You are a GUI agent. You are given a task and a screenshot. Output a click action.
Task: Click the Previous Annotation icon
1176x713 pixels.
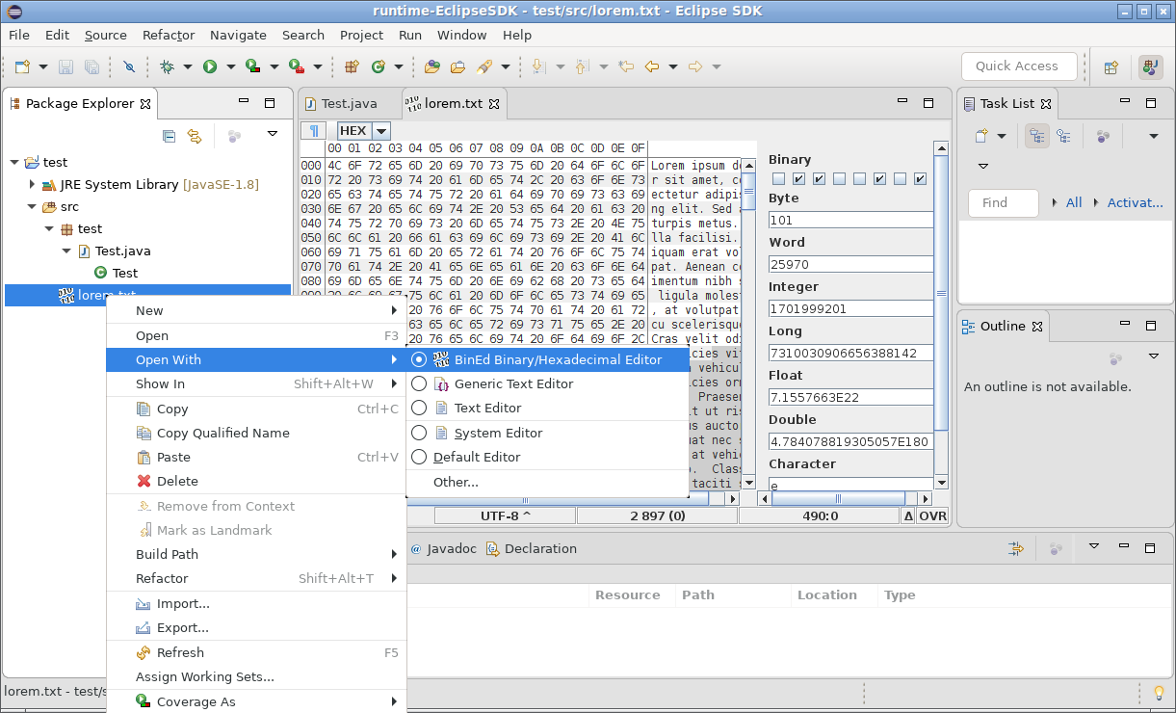click(581, 66)
